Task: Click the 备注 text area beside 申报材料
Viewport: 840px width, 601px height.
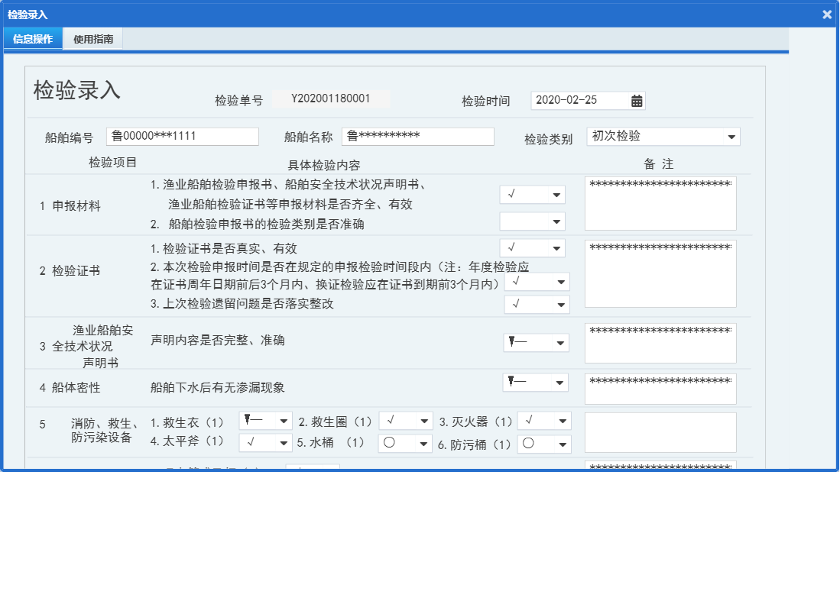Action: pyautogui.click(x=660, y=204)
